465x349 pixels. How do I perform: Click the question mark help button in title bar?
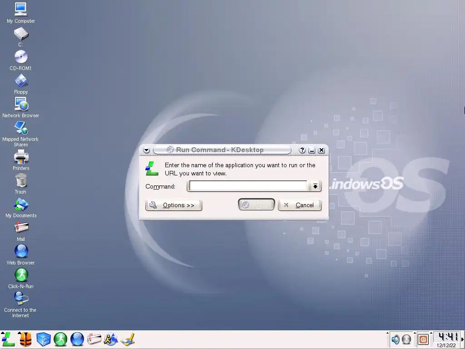point(302,150)
